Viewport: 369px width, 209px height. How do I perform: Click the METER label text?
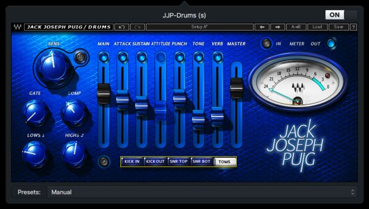click(297, 44)
